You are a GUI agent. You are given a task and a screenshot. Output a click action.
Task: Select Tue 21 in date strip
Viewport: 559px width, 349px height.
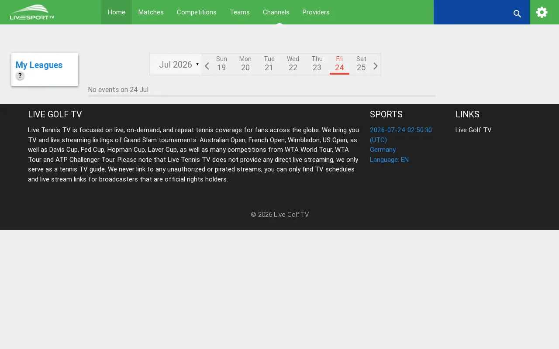pos(269,64)
